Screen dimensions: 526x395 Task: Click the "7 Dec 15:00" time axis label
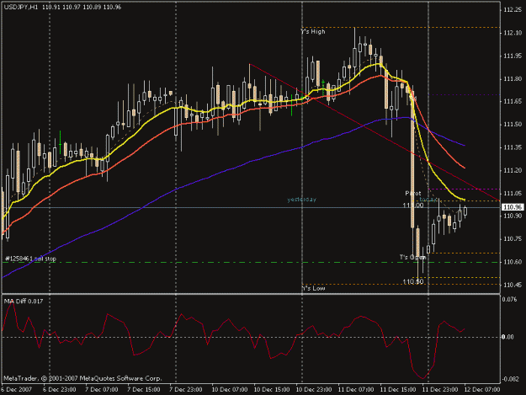pyautogui.click(x=144, y=390)
